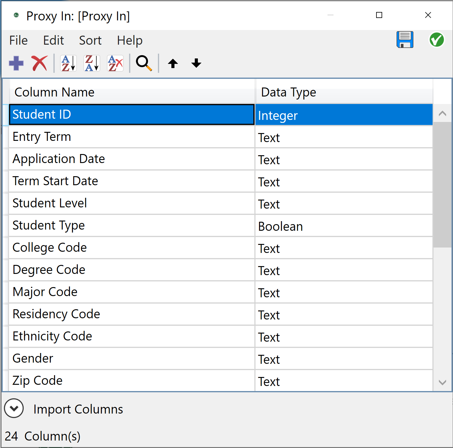Screen dimensions: 453x448
Task: Sort columns A to Z
Action: point(68,63)
